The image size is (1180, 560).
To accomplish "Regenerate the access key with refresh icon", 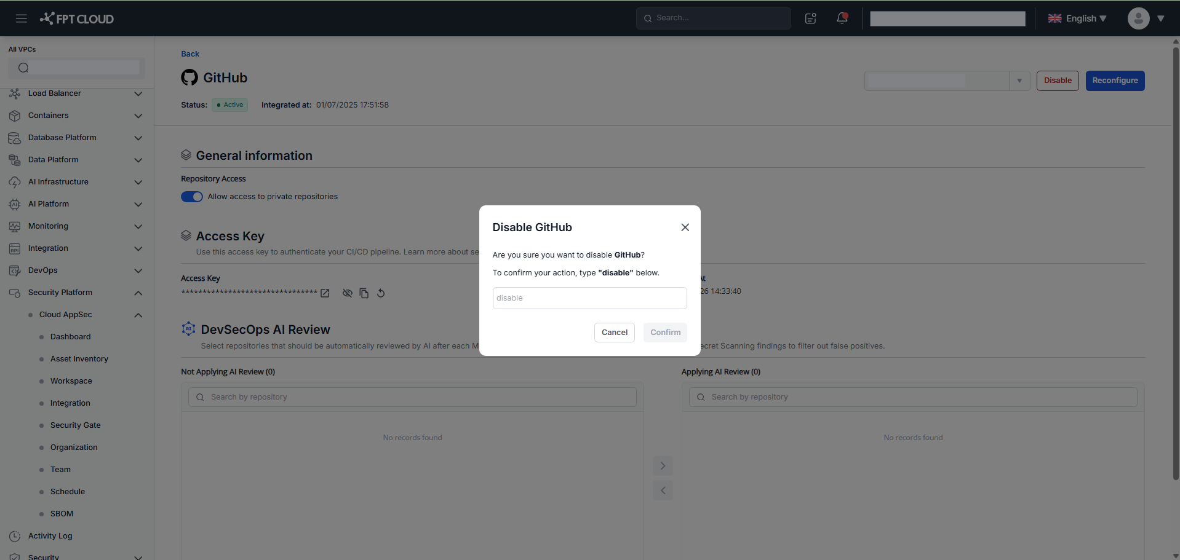I will point(381,293).
